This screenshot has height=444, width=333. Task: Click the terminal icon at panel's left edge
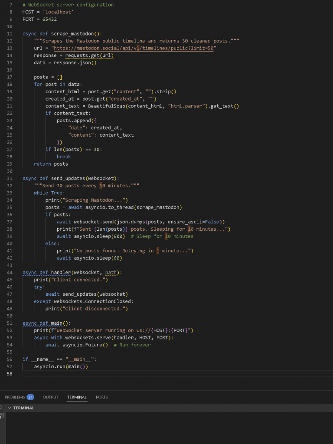coord(2,415)
